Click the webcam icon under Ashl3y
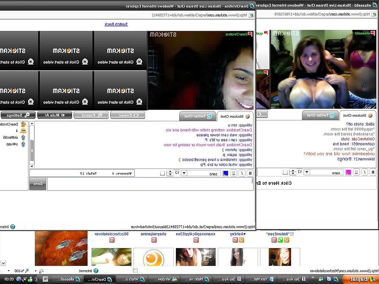Screen dimensions: 379x284 point(241,240)
